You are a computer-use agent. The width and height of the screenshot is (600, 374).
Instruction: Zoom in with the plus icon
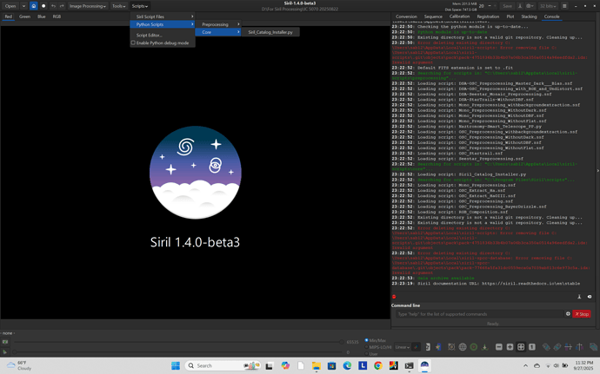(x=510, y=347)
